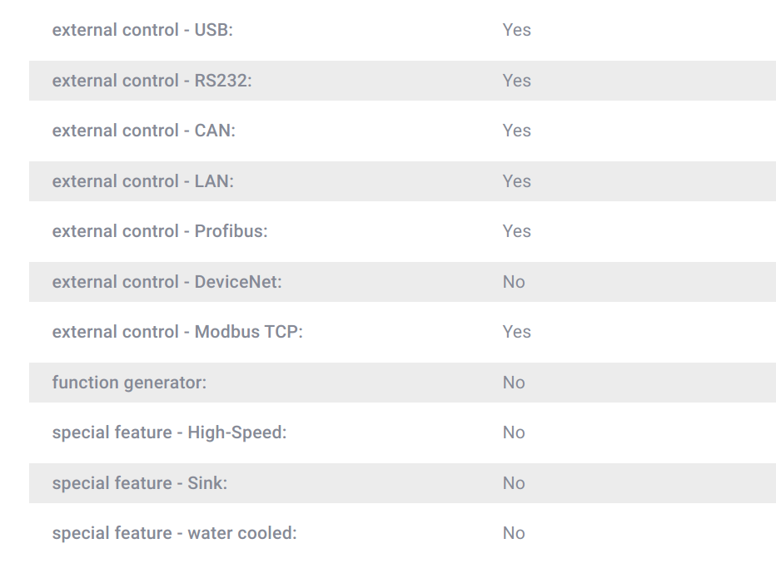776x588 pixels.
Task: Click the 'special feature - water cooled:' label
Action: point(174,533)
